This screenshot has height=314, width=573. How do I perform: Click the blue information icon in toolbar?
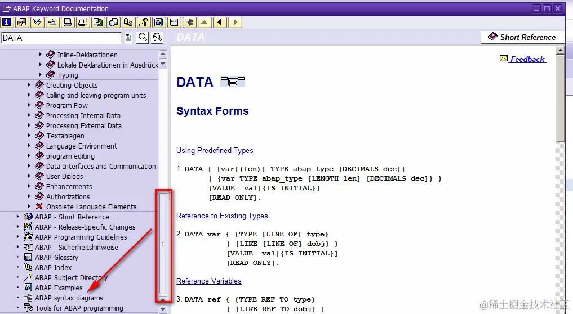pyautogui.click(x=7, y=23)
